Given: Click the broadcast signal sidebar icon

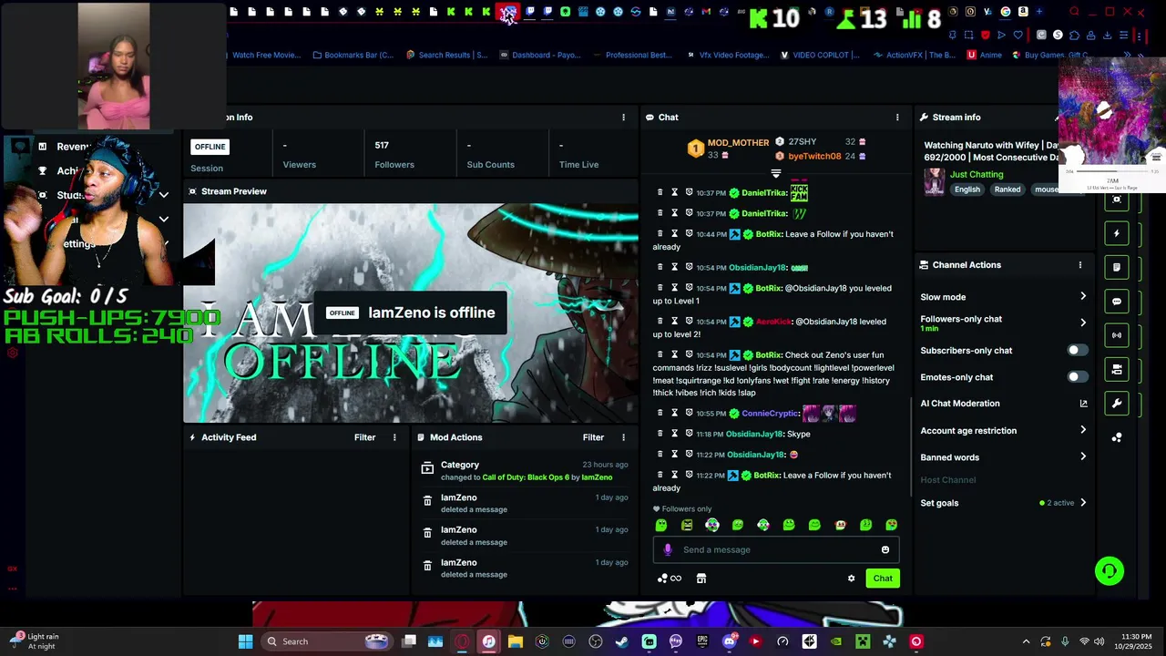Looking at the screenshot, I should [1117, 335].
